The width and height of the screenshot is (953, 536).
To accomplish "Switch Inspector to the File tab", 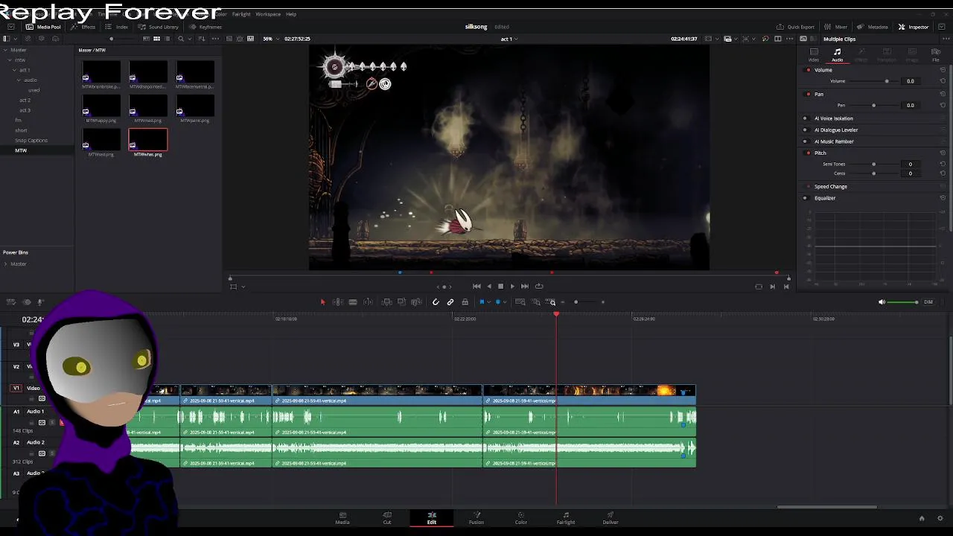I will tap(936, 55).
